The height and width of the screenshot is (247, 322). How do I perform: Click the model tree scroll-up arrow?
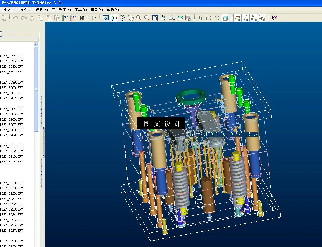tap(36, 45)
